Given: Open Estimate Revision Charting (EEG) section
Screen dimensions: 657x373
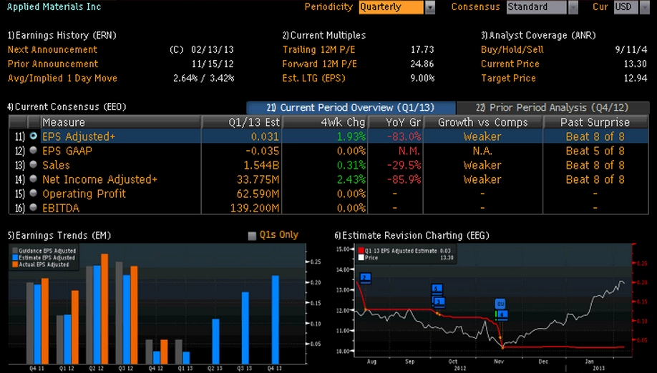Looking at the screenshot, I should (412, 235).
